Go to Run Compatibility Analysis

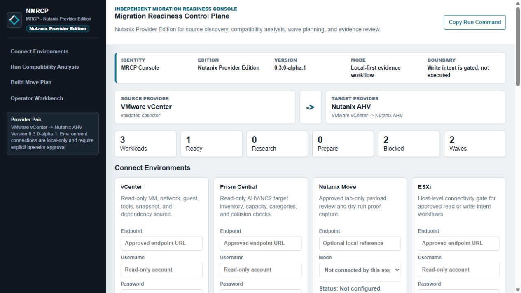tap(44, 67)
